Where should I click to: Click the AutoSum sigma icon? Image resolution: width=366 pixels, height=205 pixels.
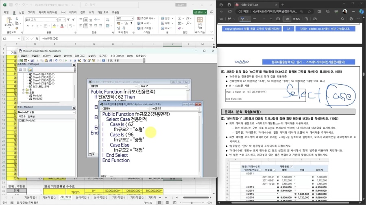tap(179, 18)
